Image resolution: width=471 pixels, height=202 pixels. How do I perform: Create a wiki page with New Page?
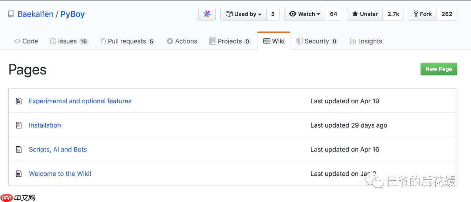coord(438,69)
